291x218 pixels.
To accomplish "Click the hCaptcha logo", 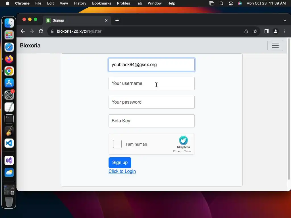I will [x=184, y=140].
